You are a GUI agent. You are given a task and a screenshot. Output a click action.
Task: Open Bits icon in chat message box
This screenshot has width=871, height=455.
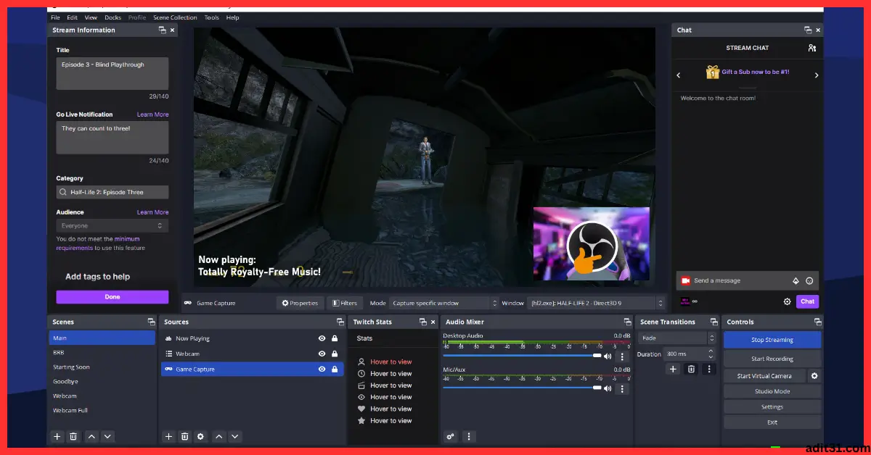coord(796,280)
